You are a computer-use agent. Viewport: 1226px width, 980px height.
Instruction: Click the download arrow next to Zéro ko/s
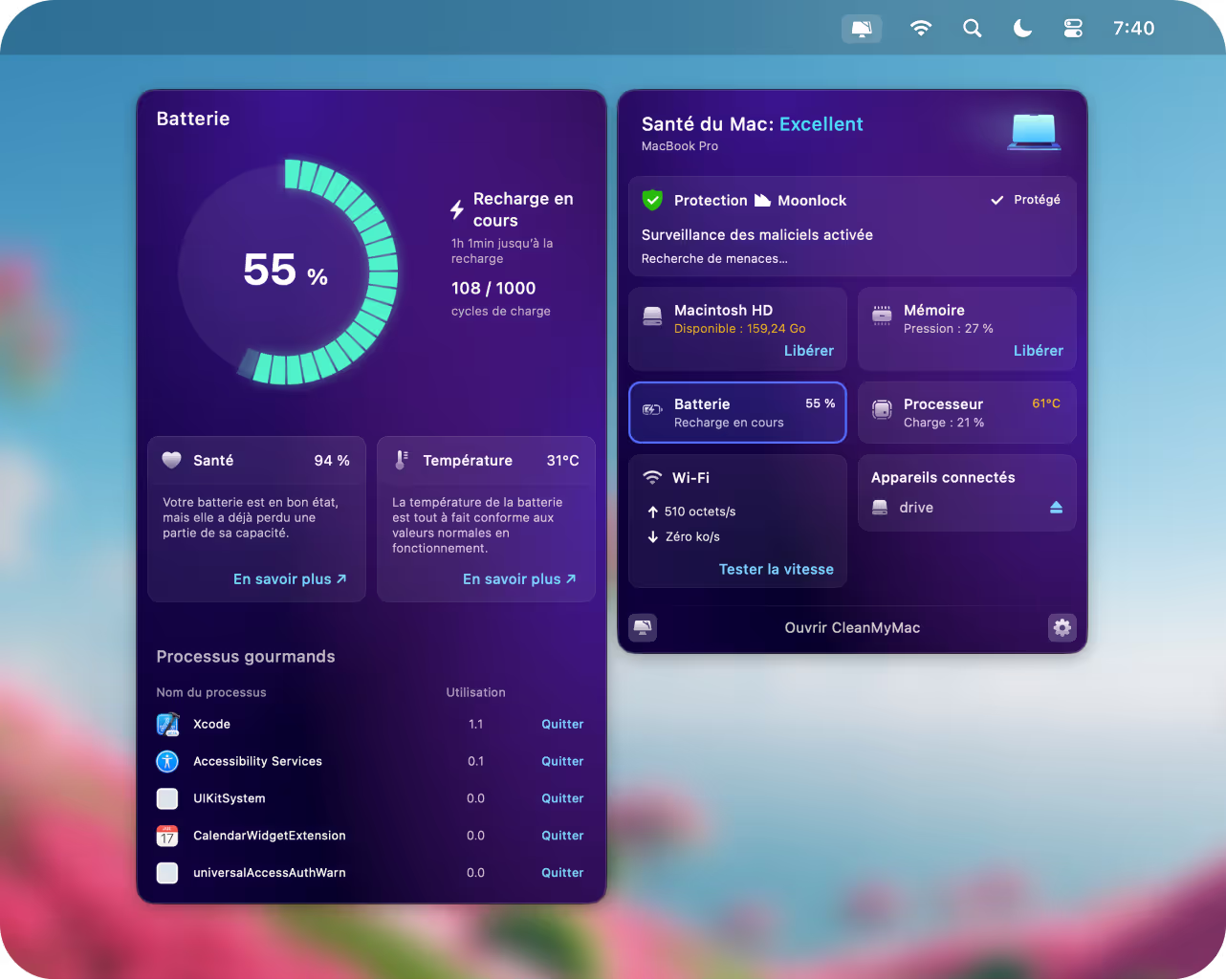point(652,536)
